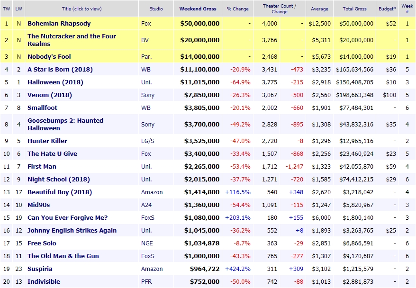Open the Venom (2018) title link

click(50, 95)
